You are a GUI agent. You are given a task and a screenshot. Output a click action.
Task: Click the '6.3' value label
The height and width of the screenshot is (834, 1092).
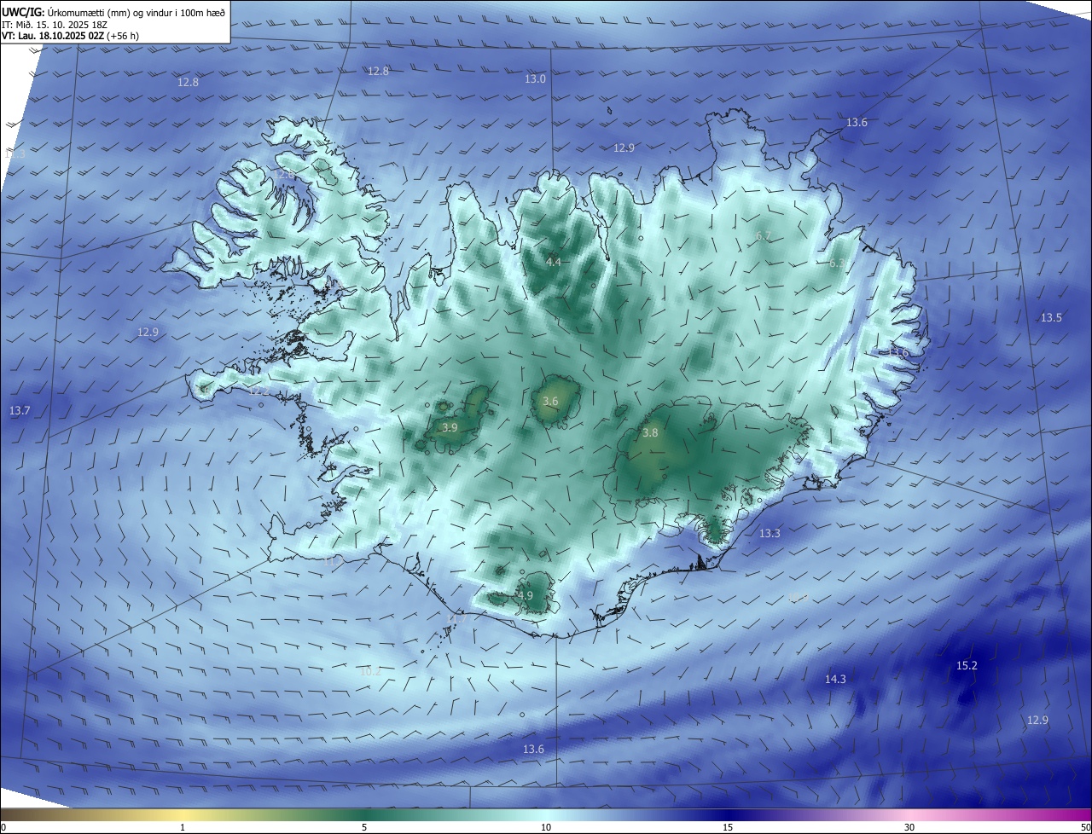(837, 264)
